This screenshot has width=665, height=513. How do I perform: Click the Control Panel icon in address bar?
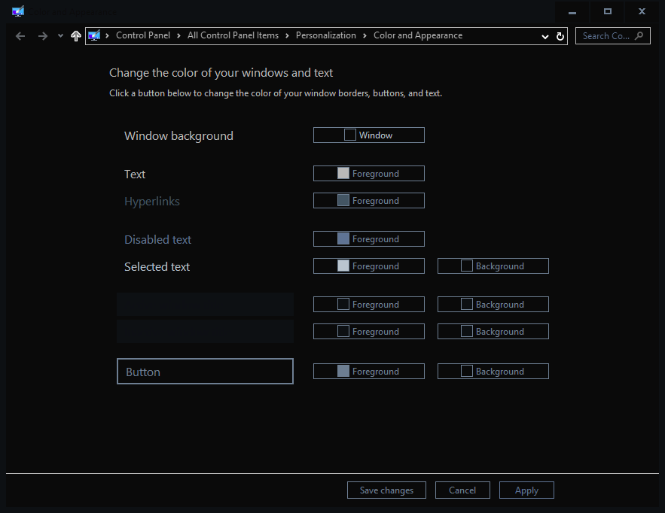[x=94, y=35]
